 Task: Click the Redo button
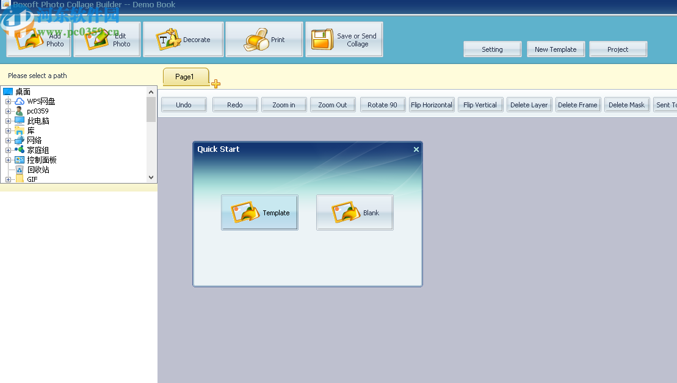235,105
